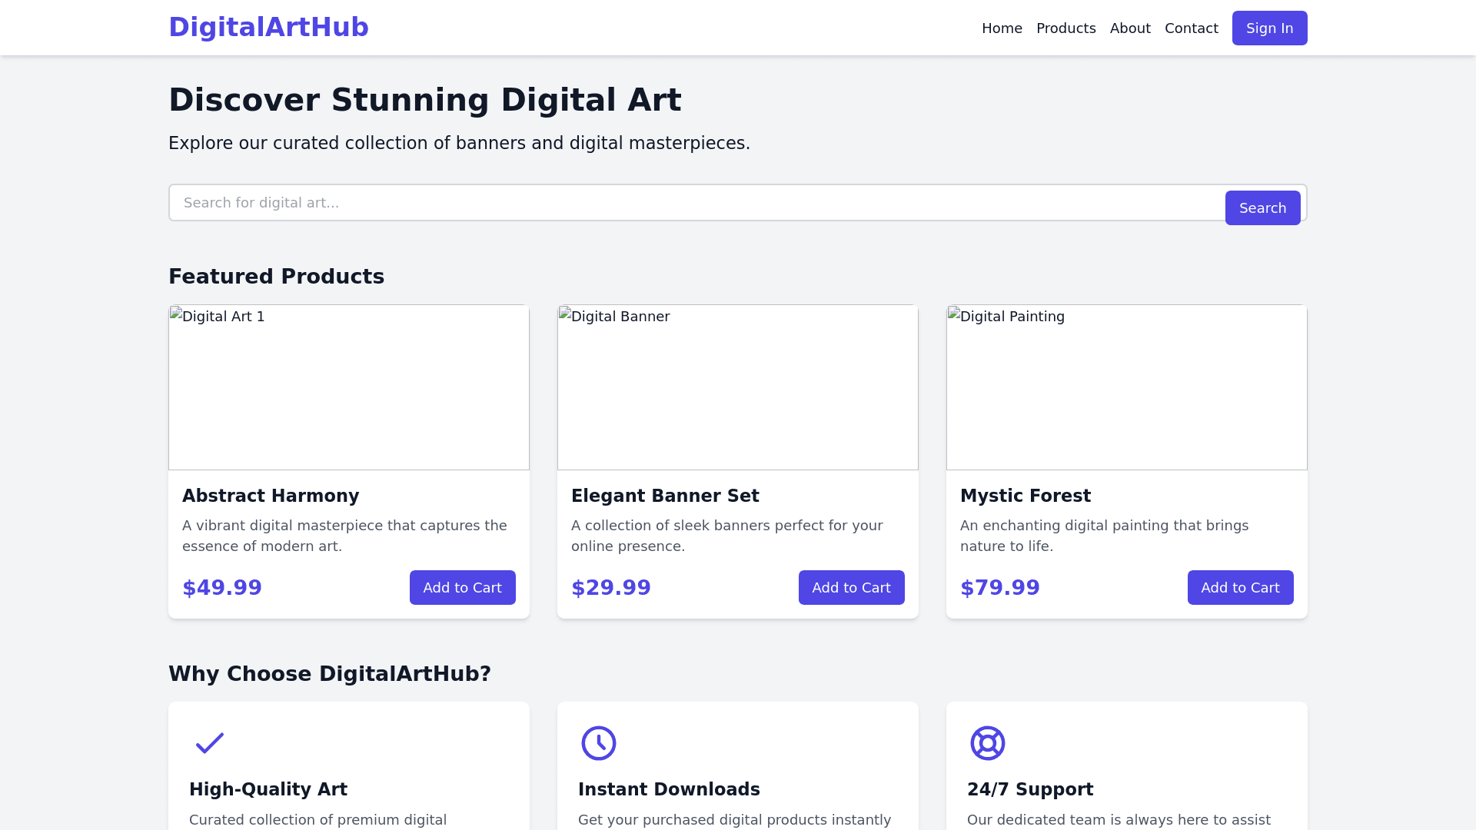The image size is (1476, 830).
Task: Click the Mystic Forest product title
Action: pos(1025,496)
